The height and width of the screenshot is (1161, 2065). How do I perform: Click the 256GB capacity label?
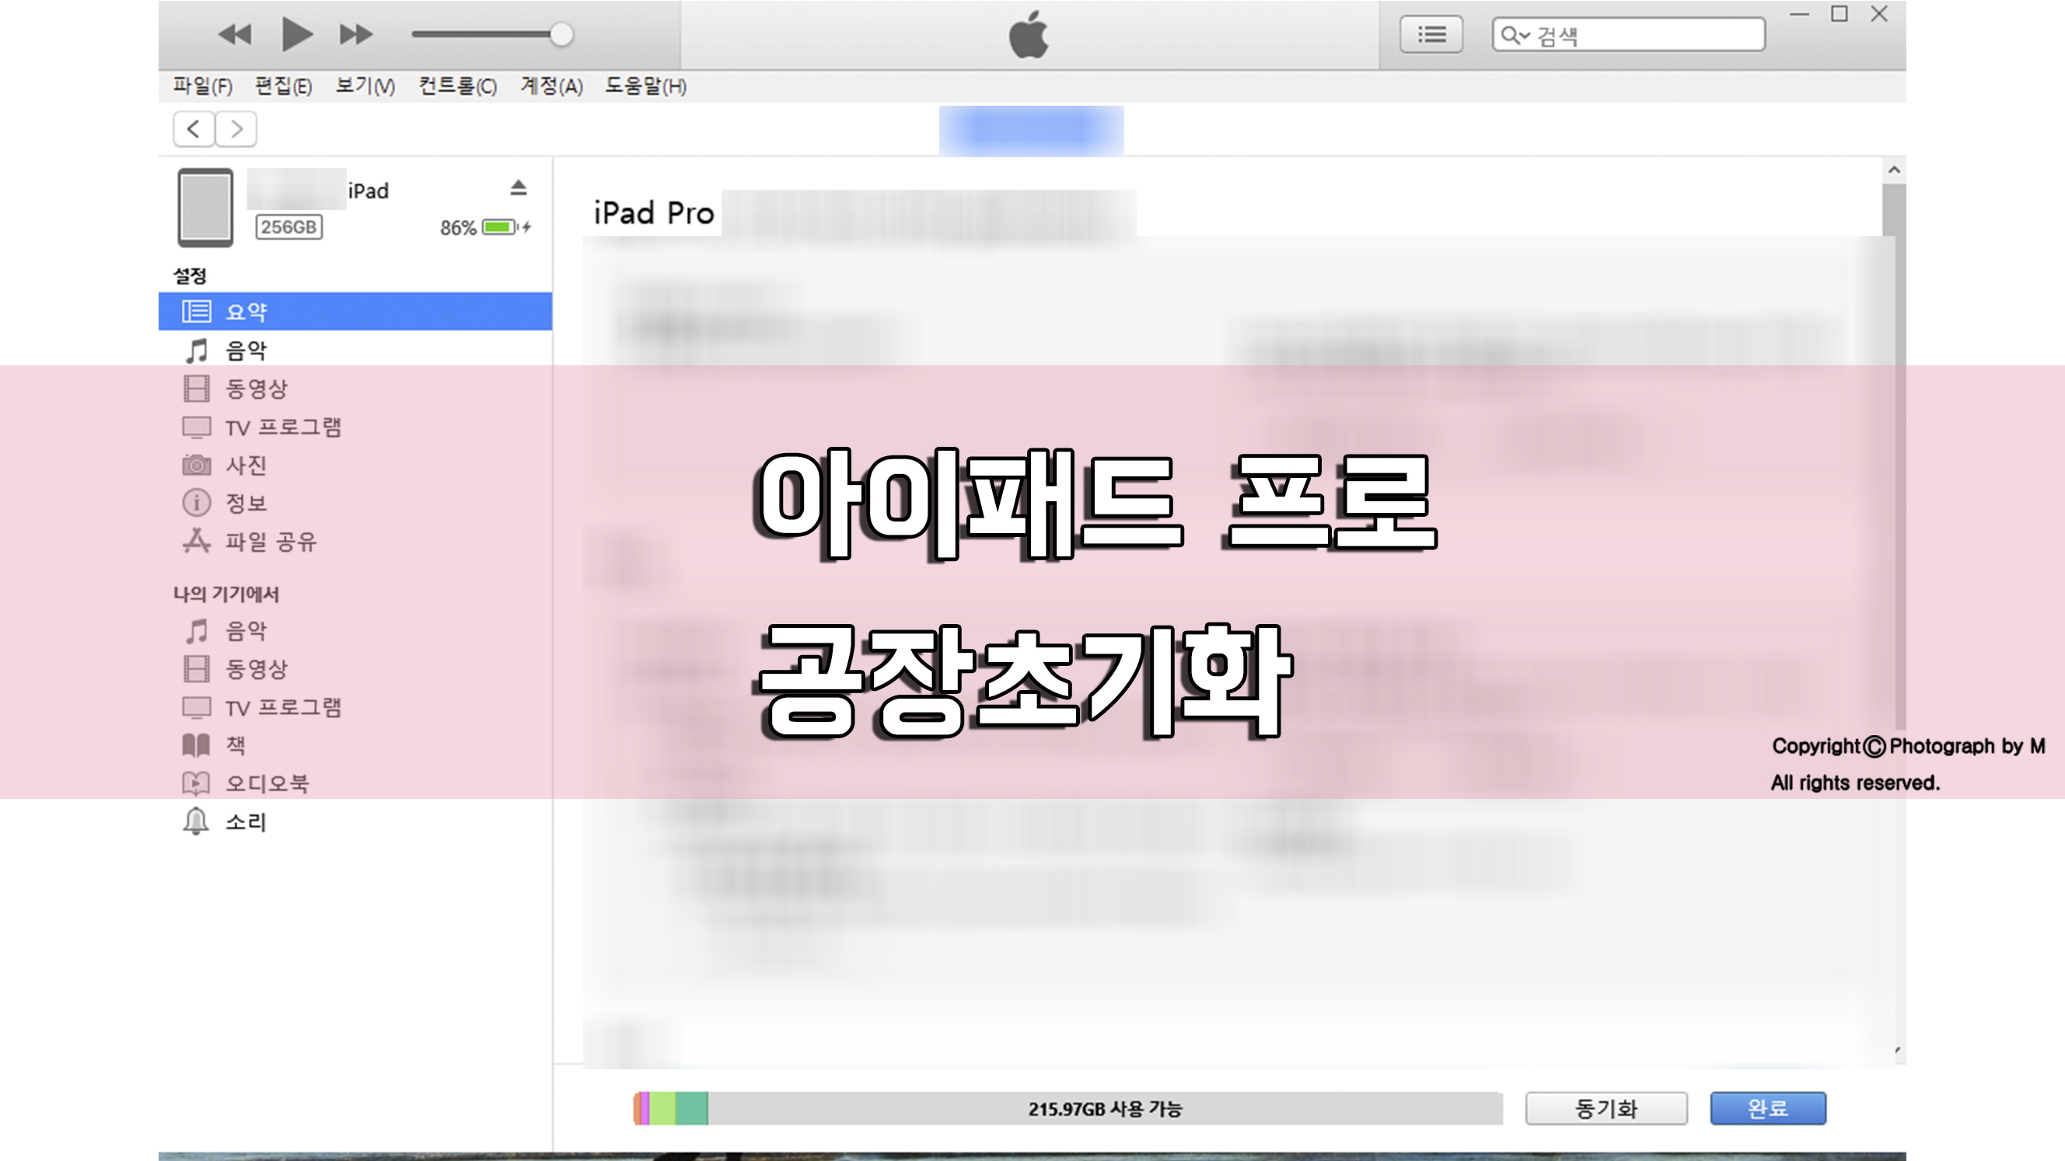(288, 227)
